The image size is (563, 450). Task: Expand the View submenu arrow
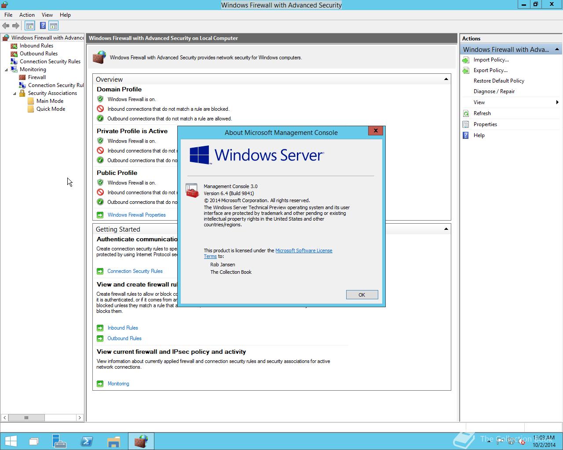557,102
